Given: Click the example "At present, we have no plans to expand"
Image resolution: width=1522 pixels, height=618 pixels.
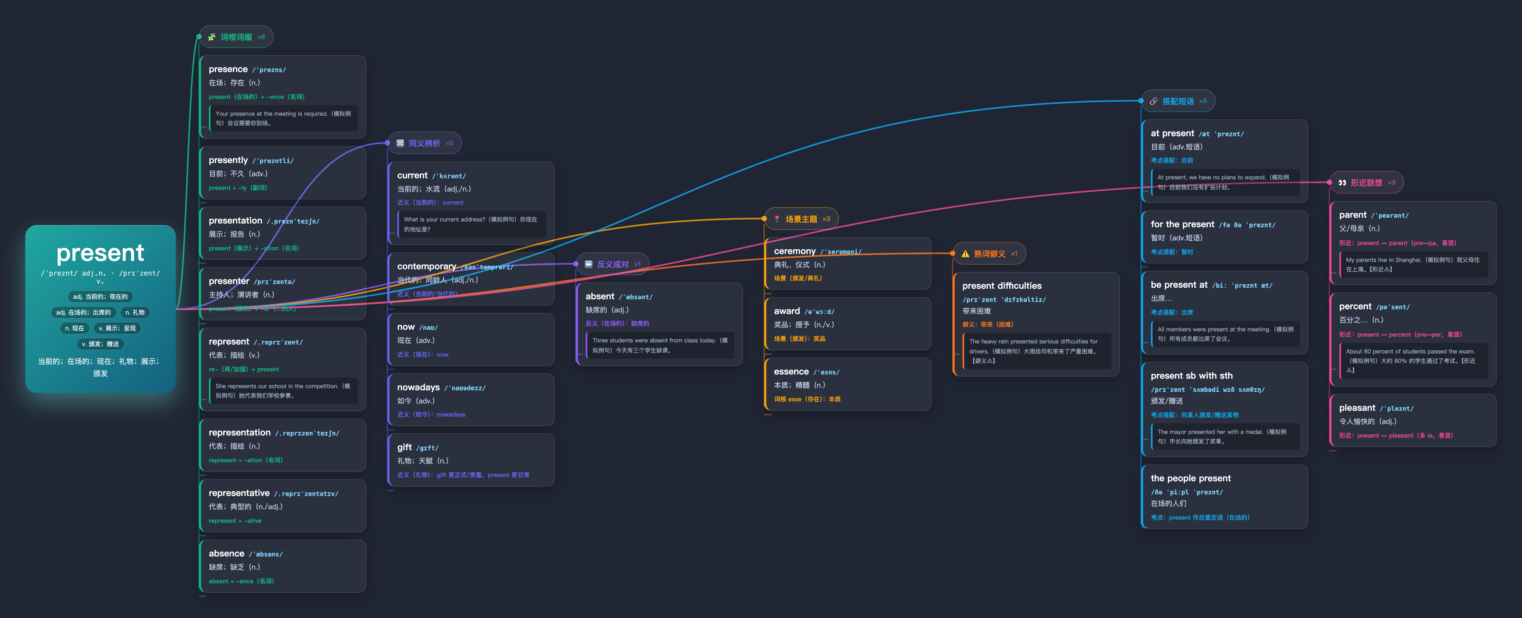Looking at the screenshot, I should pos(1225,183).
